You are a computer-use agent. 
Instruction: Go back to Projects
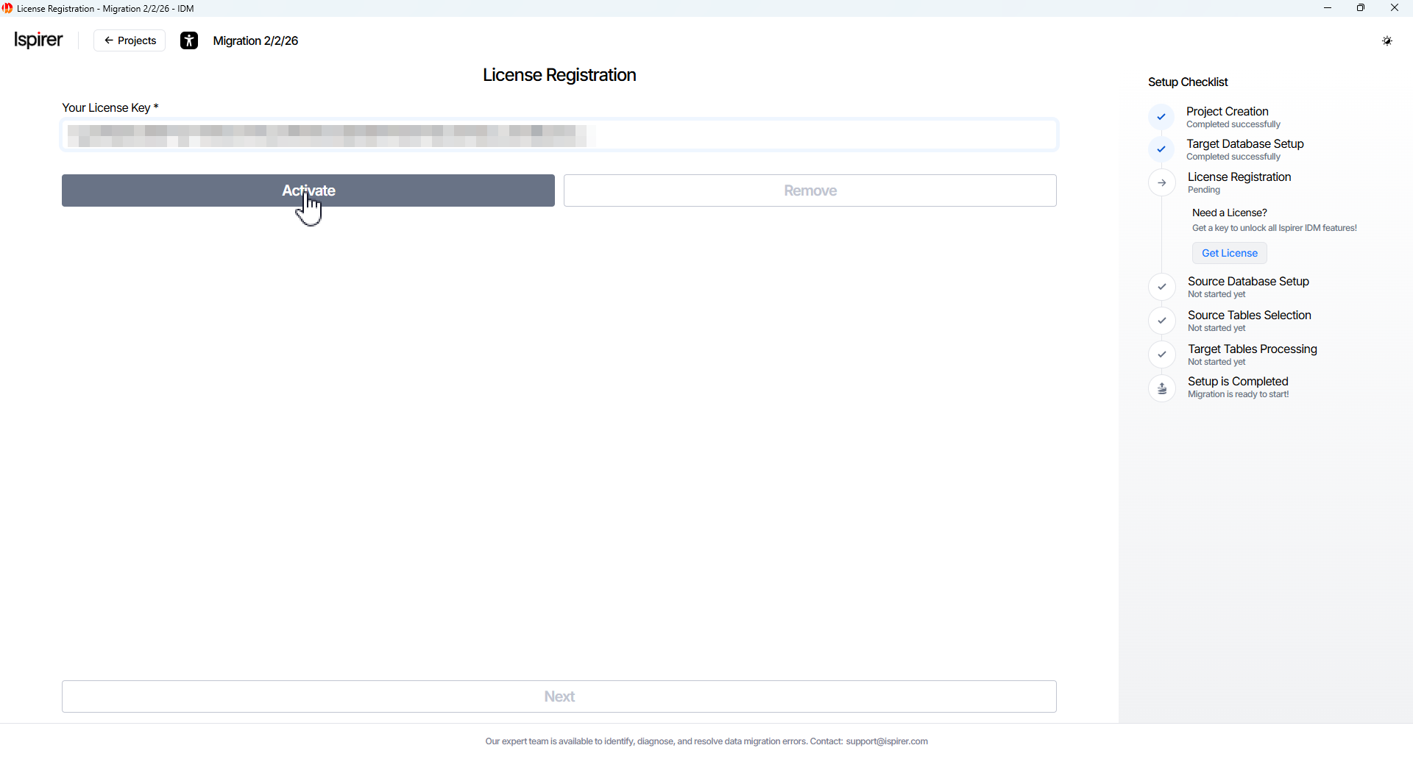130,40
